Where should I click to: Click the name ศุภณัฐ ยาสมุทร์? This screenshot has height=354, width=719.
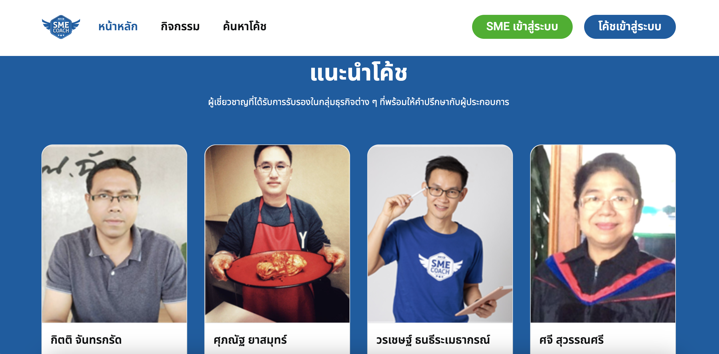pos(250,340)
